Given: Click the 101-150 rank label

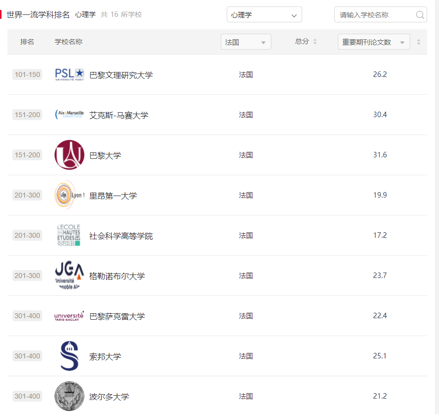Looking at the screenshot, I should tap(27, 74).
